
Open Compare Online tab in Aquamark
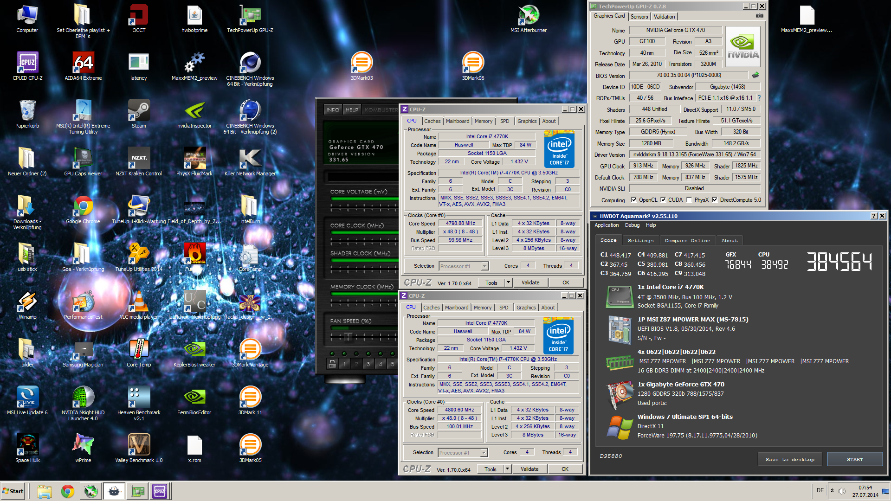tap(687, 240)
